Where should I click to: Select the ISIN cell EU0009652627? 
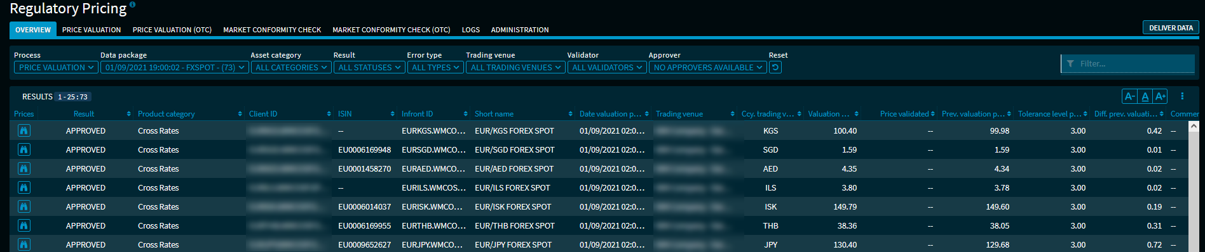click(x=364, y=245)
